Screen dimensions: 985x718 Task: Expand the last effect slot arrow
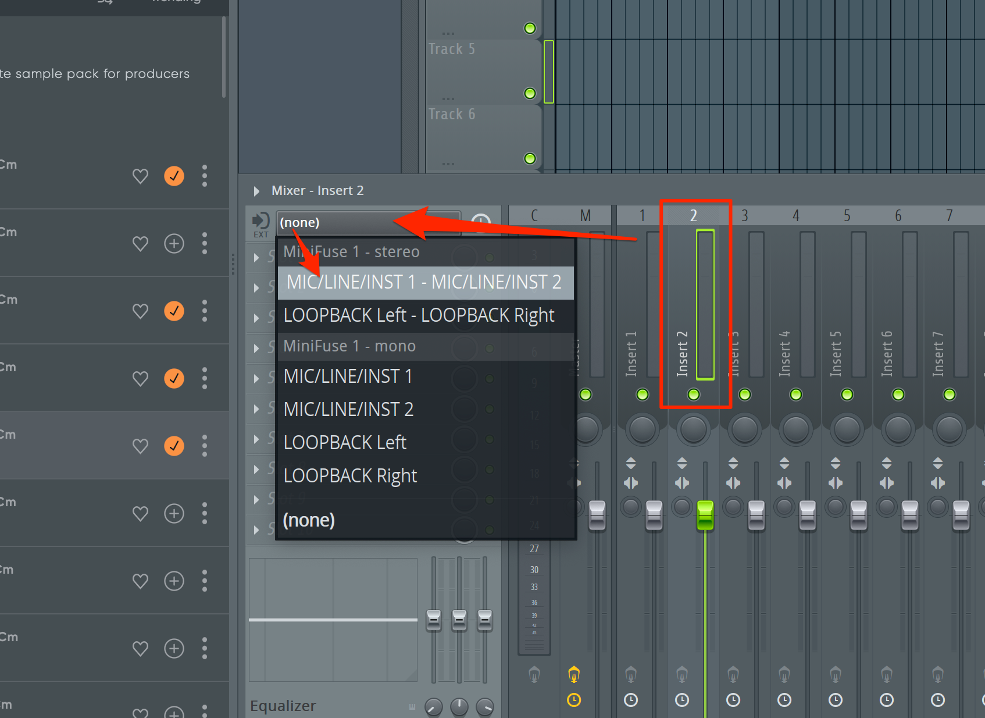point(256,530)
